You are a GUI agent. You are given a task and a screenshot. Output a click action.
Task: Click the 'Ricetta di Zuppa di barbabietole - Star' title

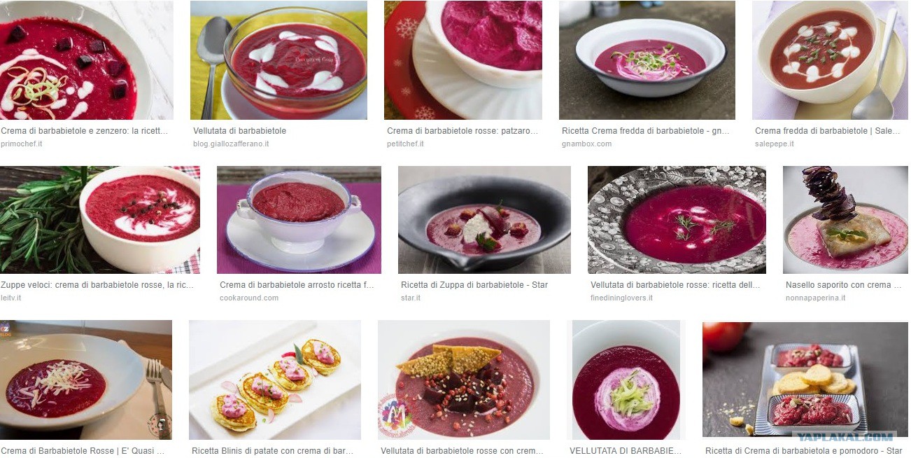[474, 285]
